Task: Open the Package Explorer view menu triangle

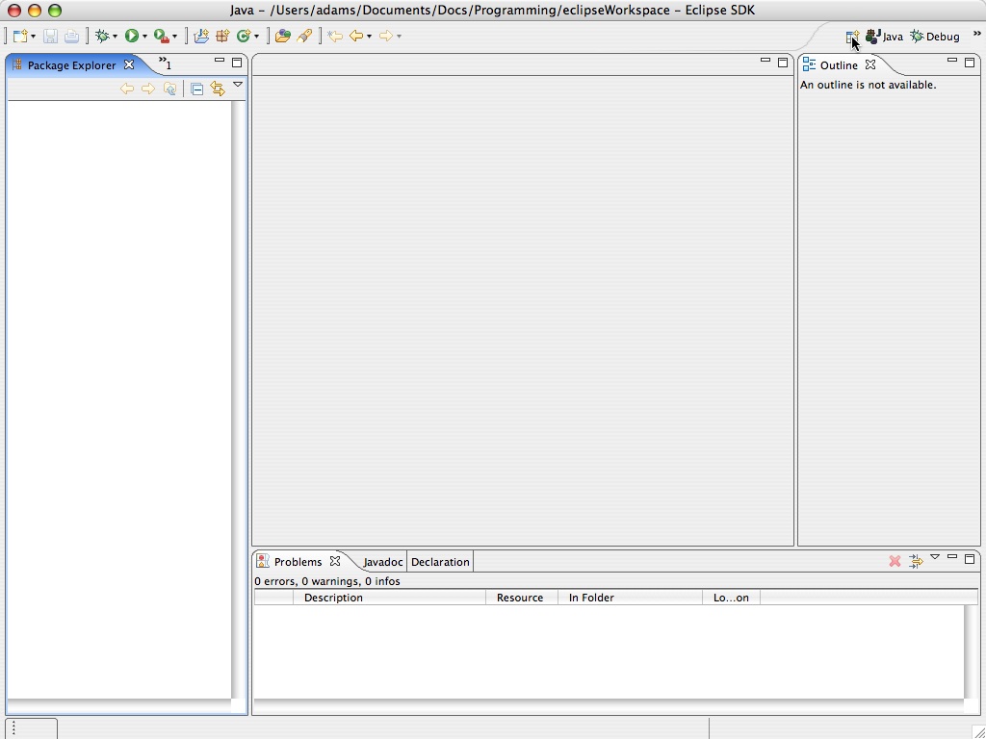Action: pyautogui.click(x=238, y=86)
